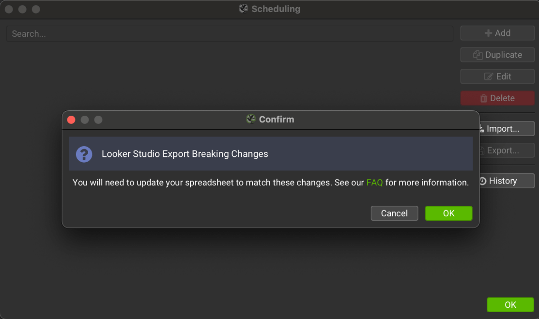Click the Export button icon
The width and height of the screenshot is (539, 319).
tap(482, 151)
